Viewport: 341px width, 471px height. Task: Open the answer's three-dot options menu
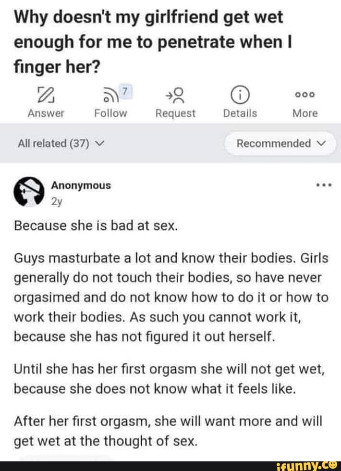point(325,185)
